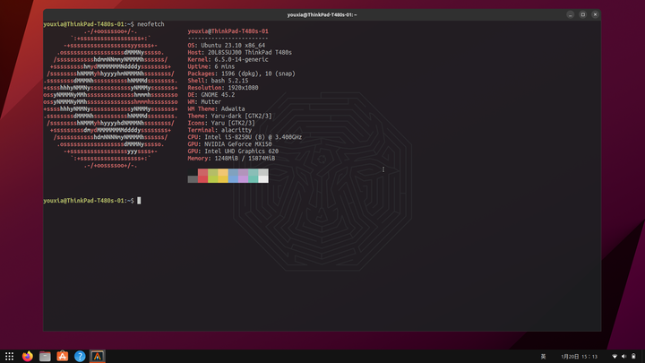This screenshot has width=645, height=363.
Task: Click the "Host: 20L8SSUJ00 ThinkPad T480s" line
Action: (x=239, y=52)
